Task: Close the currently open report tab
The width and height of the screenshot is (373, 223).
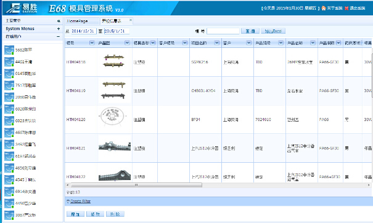Action: [x=131, y=20]
